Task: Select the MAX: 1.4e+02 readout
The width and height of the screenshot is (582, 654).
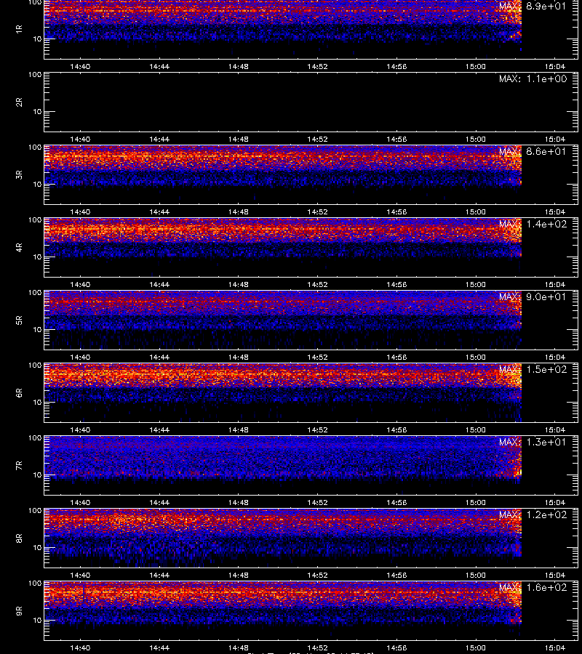Action: coord(533,224)
